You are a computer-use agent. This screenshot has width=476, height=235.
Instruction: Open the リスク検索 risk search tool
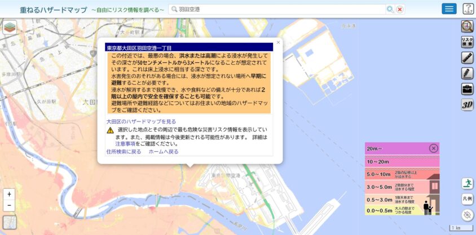click(467, 42)
